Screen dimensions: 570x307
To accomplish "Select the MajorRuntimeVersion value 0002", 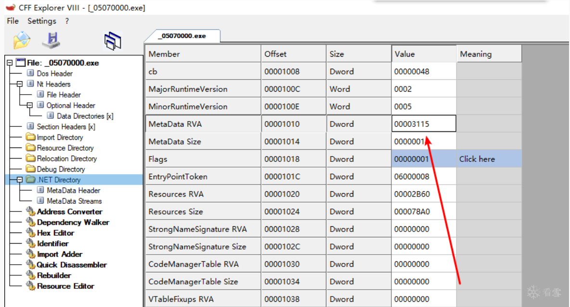I will point(424,89).
